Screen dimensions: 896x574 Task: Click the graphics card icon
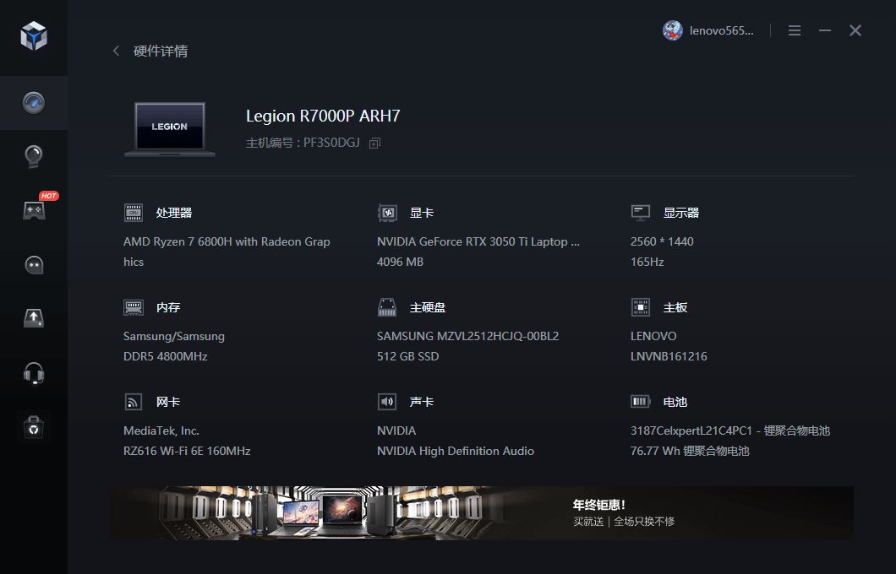[x=387, y=212]
